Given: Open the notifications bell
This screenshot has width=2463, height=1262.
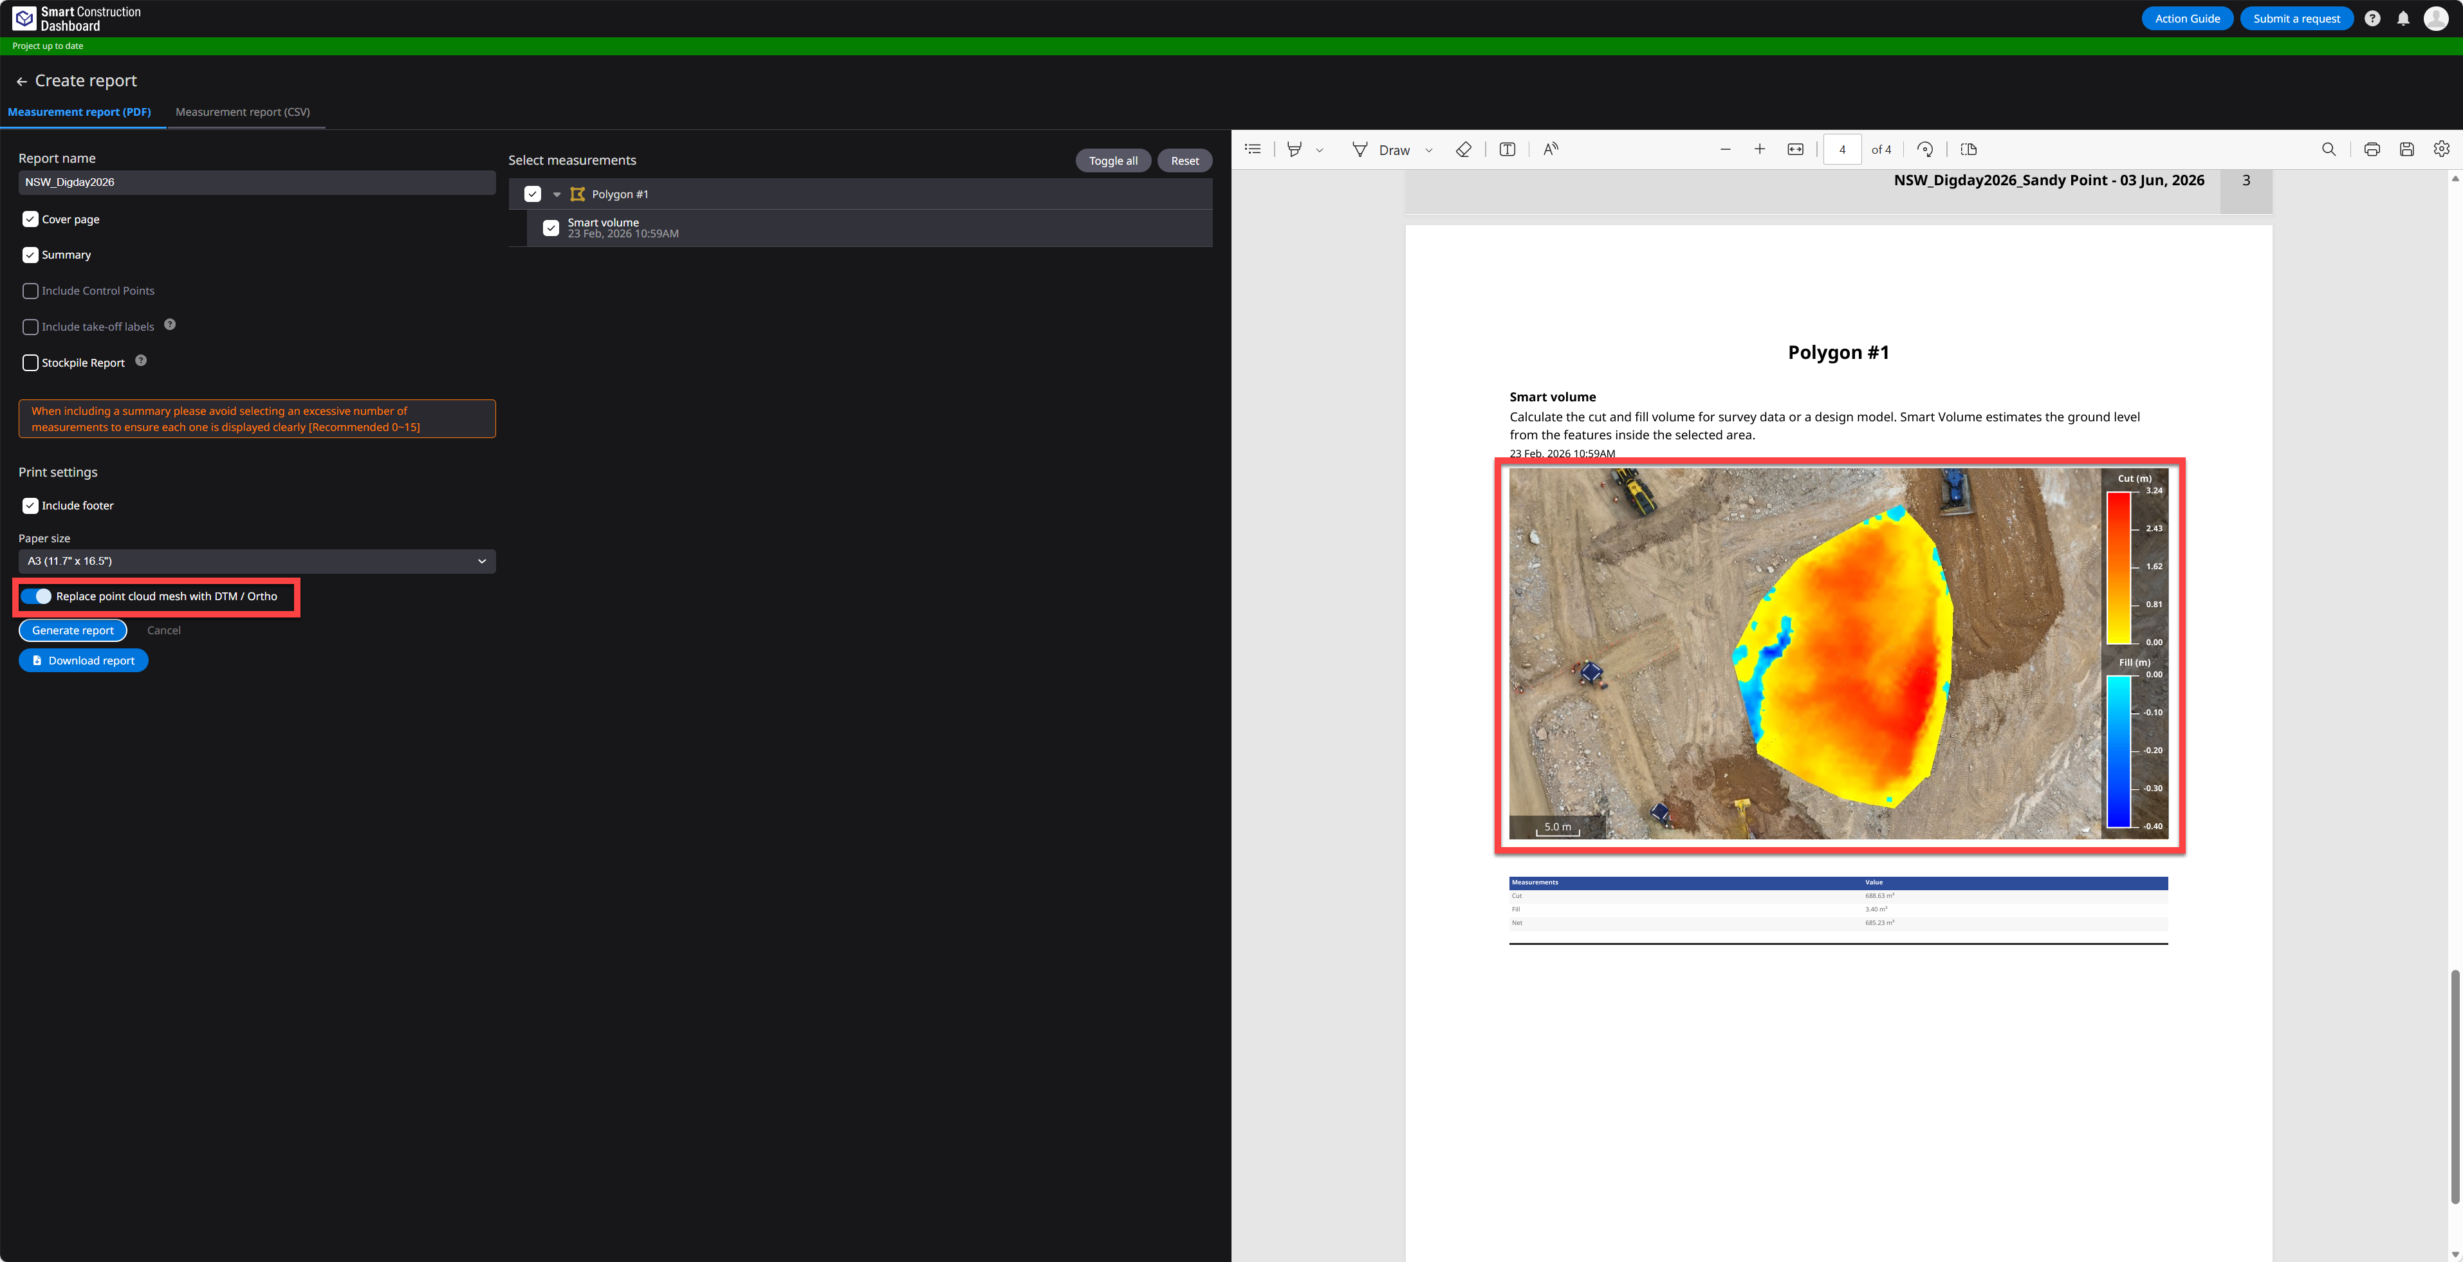Looking at the screenshot, I should pyautogui.click(x=2403, y=18).
